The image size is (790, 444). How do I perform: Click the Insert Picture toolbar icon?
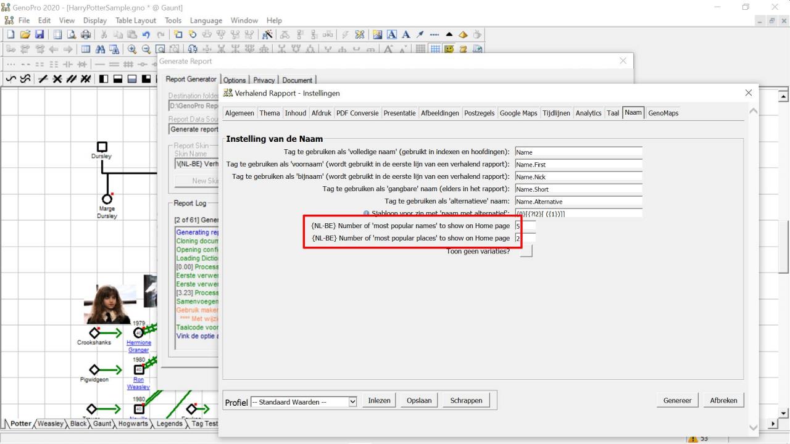(x=378, y=35)
